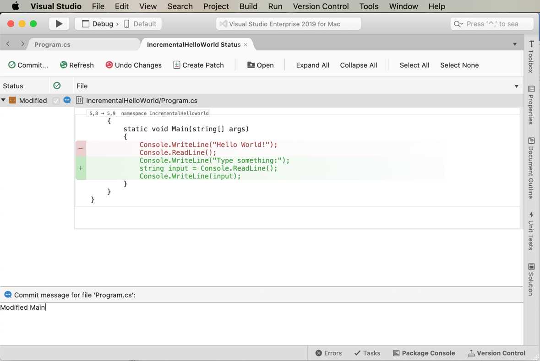
Task: Click Select None
Action: pyautogui.click(x=459, y=65)
